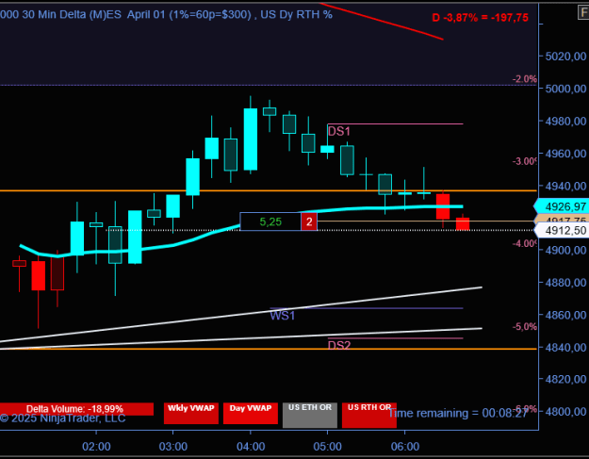Click the 03:00 time axis label
589x459 pixels.
[x=173, y=447]
